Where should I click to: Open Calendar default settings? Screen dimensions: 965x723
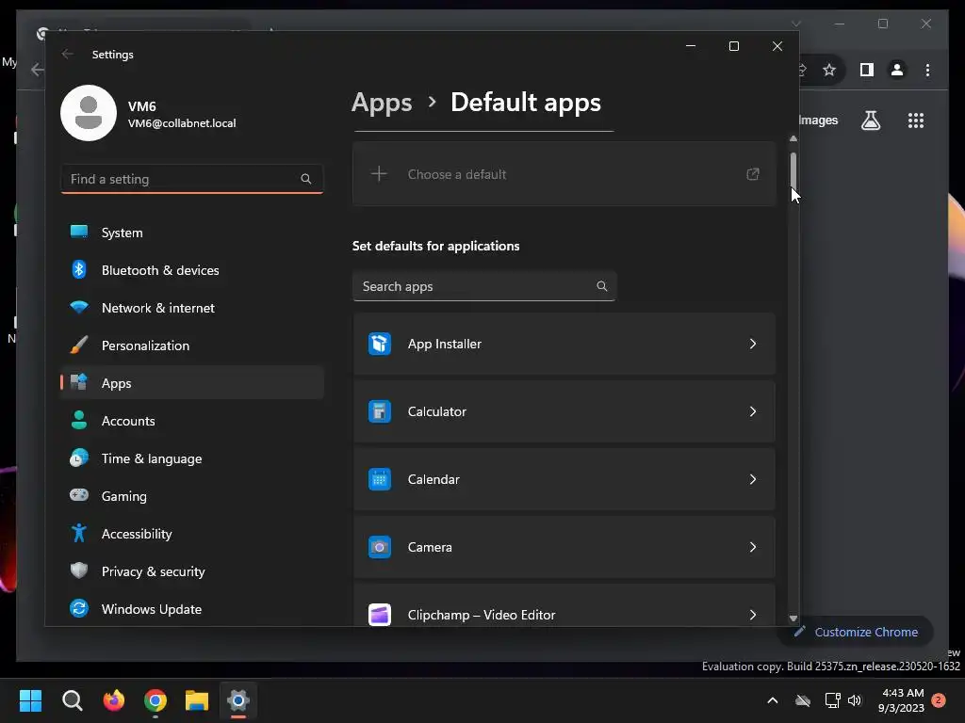[564, 479]
